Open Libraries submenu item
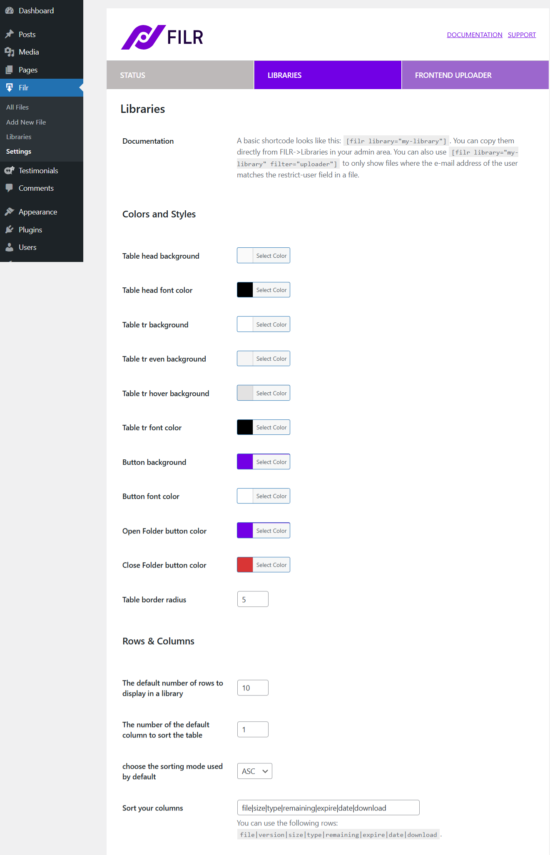Viewport: 550px width, 855px height. (19, 137)
